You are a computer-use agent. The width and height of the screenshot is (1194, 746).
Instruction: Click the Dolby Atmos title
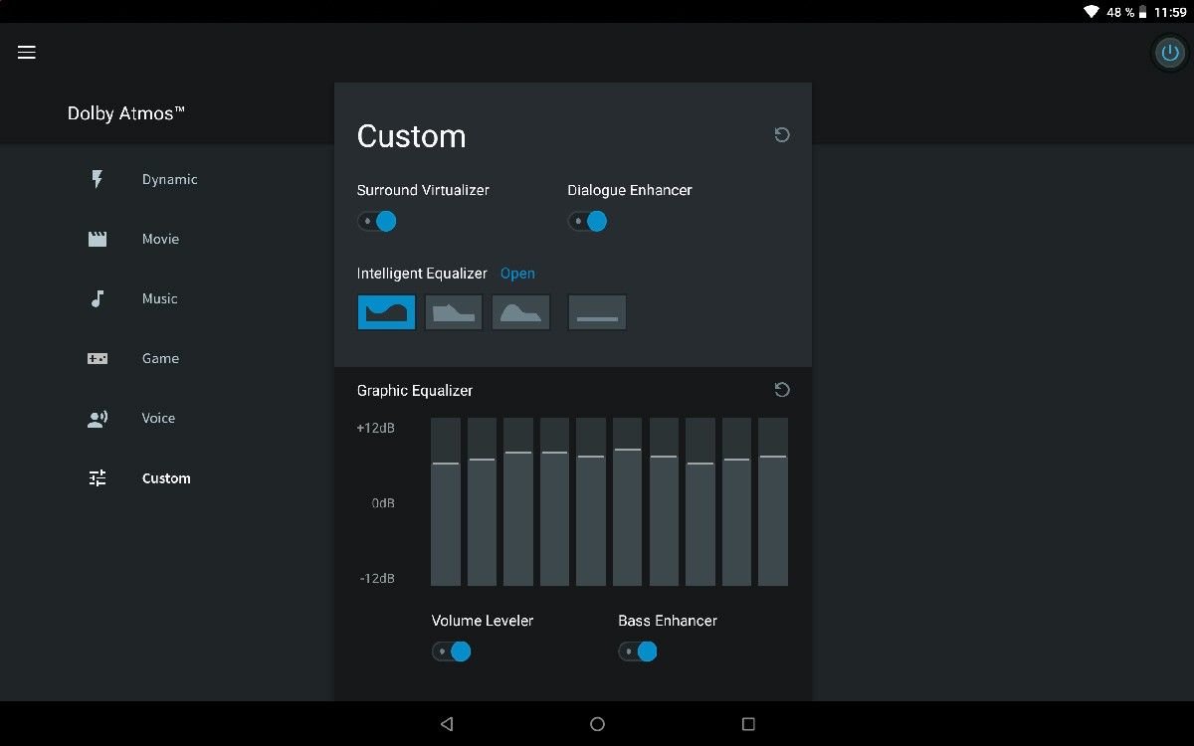click(126, 113)
